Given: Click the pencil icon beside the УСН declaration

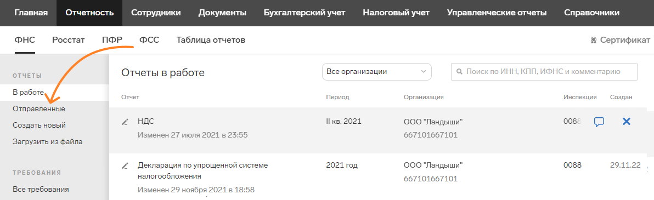Looking at the screenshot, I should pos(125,166).
